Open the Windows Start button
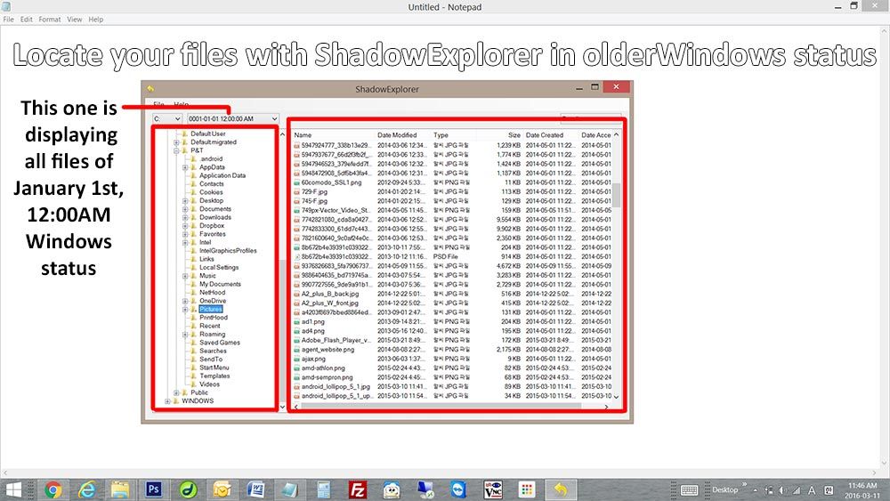Viewport: 890px width, 501px height. point(13,489)
